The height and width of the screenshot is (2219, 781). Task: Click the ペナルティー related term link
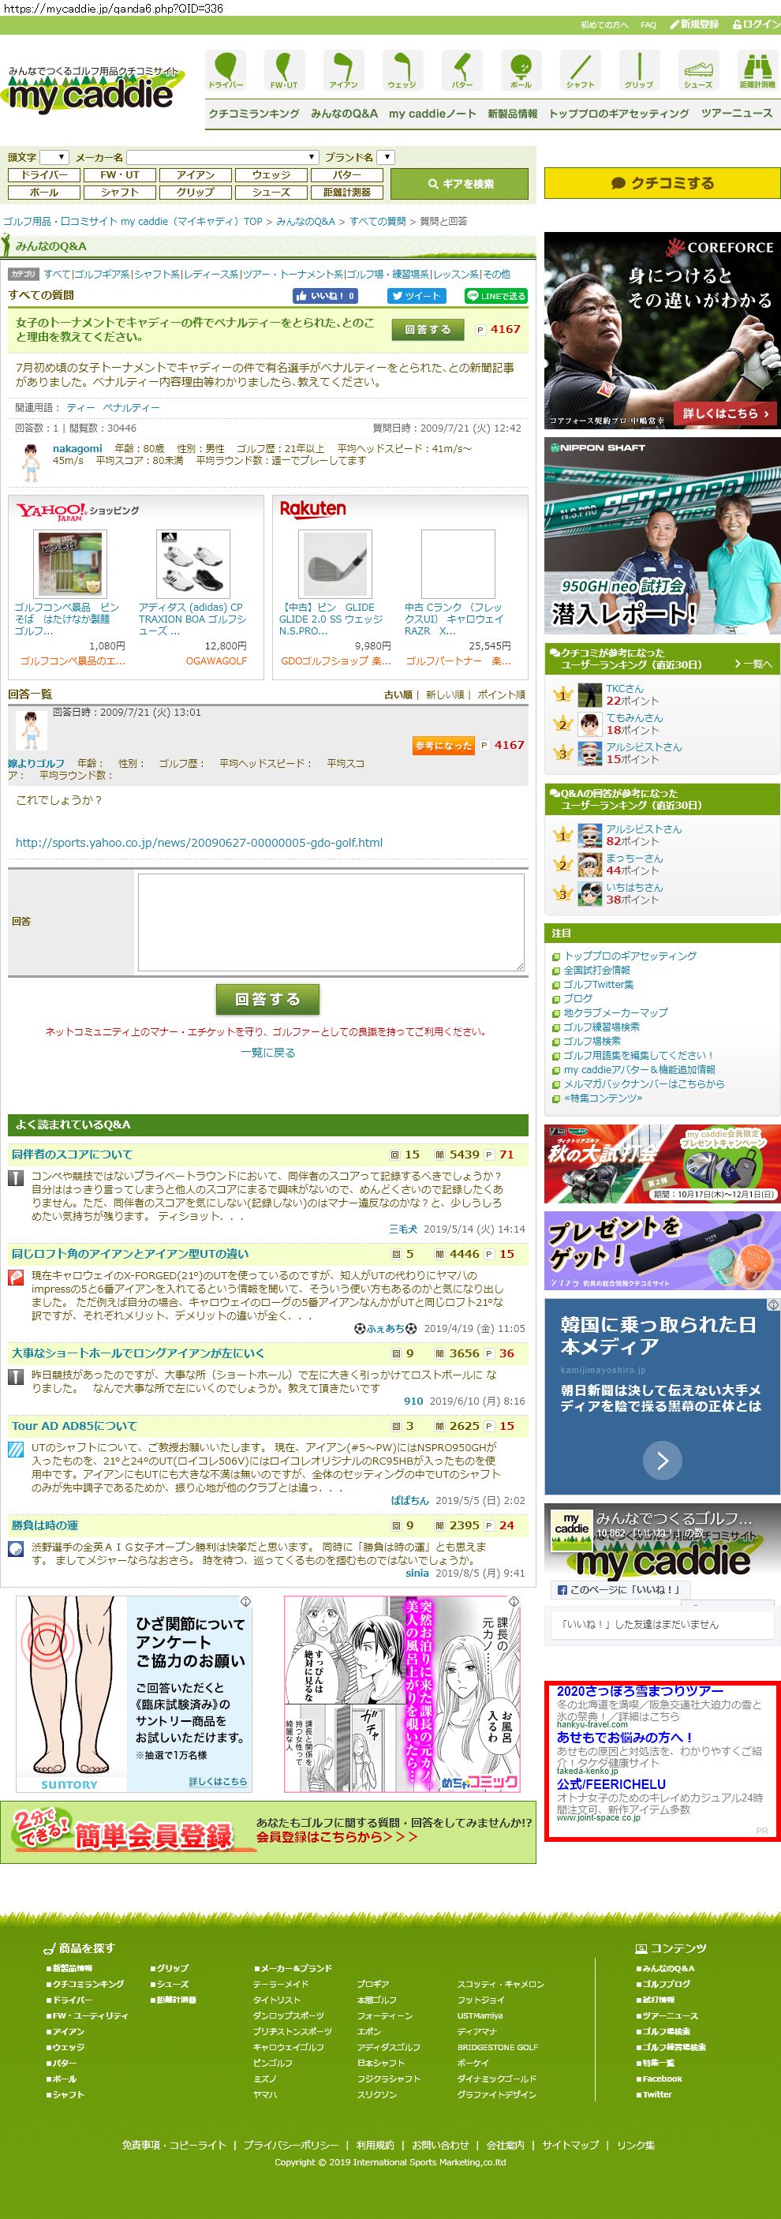131,407
